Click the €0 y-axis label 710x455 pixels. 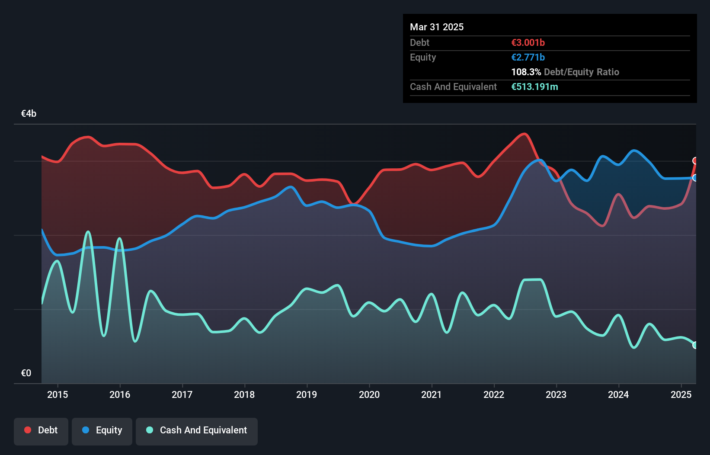(x=26, y=373)
